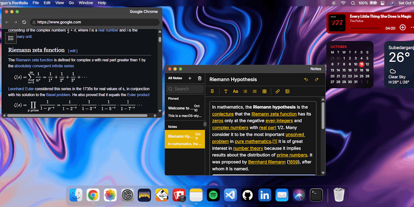Click the song progress bar on music widget
Image resolution: width=414 pixels, height=207 pixels.
tap(365, 28)
